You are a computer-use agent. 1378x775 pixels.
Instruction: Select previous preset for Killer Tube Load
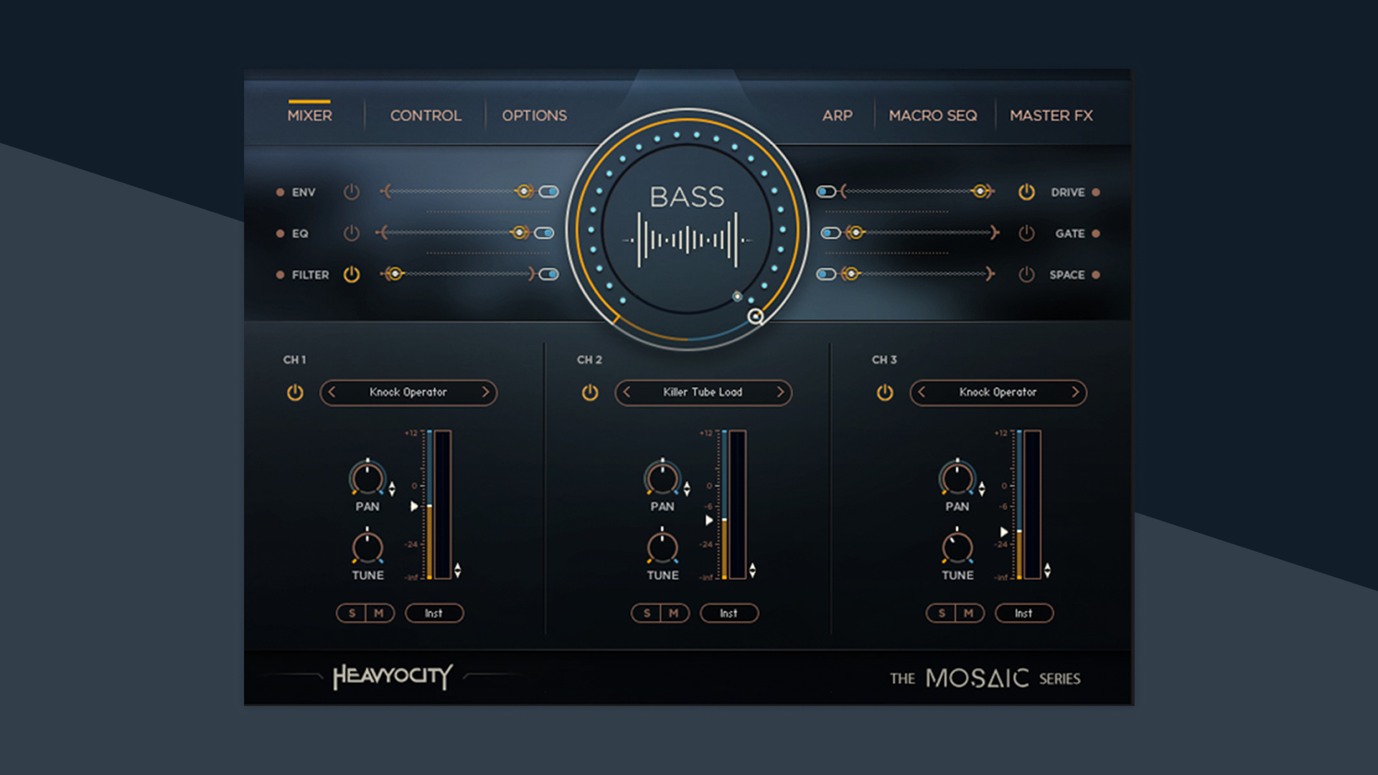tap(625, 393)
